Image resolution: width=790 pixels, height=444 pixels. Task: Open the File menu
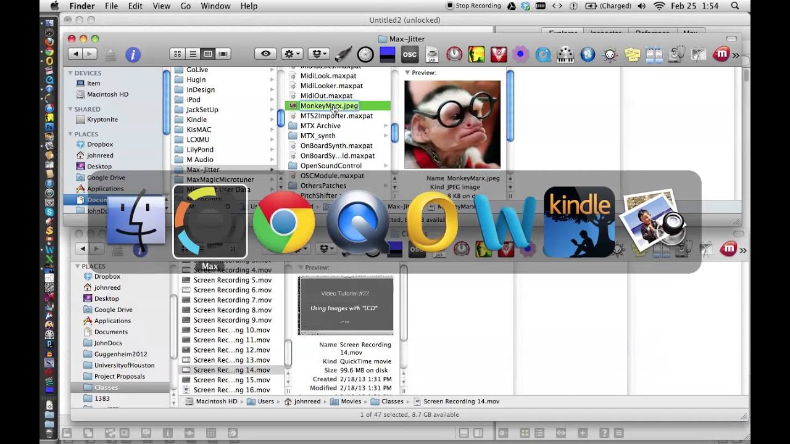point(111,6)
